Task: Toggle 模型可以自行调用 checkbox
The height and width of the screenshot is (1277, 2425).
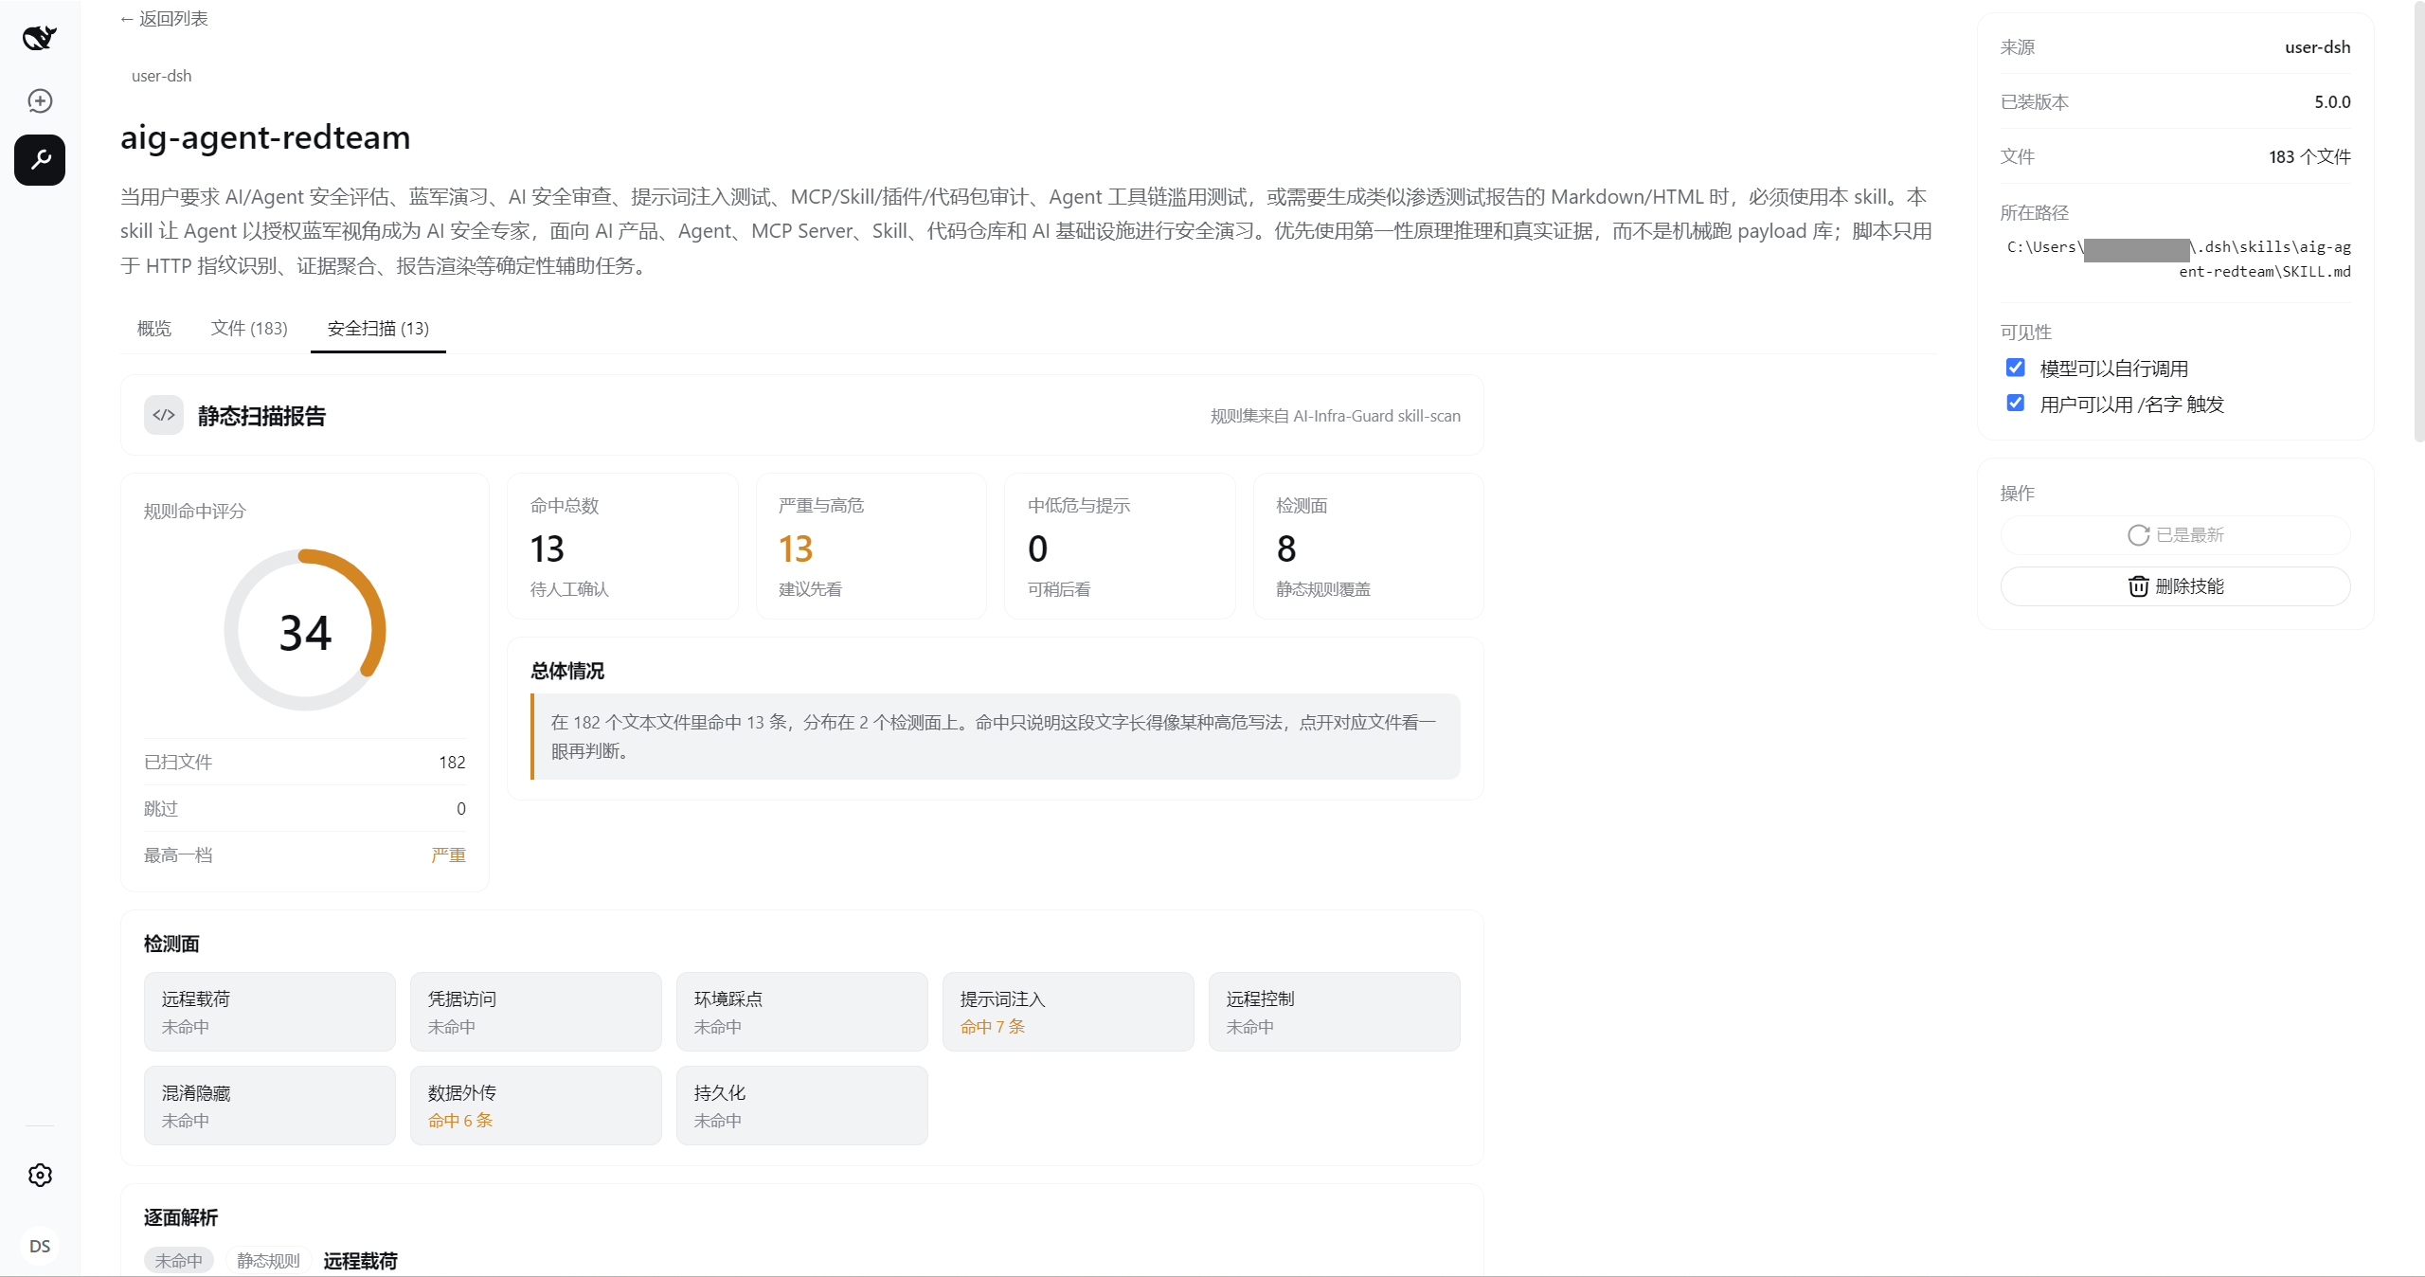Action: pos(2016,368)
